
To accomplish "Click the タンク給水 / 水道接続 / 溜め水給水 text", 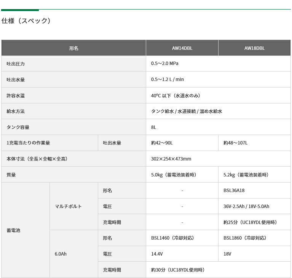I will tap(187, 111).
